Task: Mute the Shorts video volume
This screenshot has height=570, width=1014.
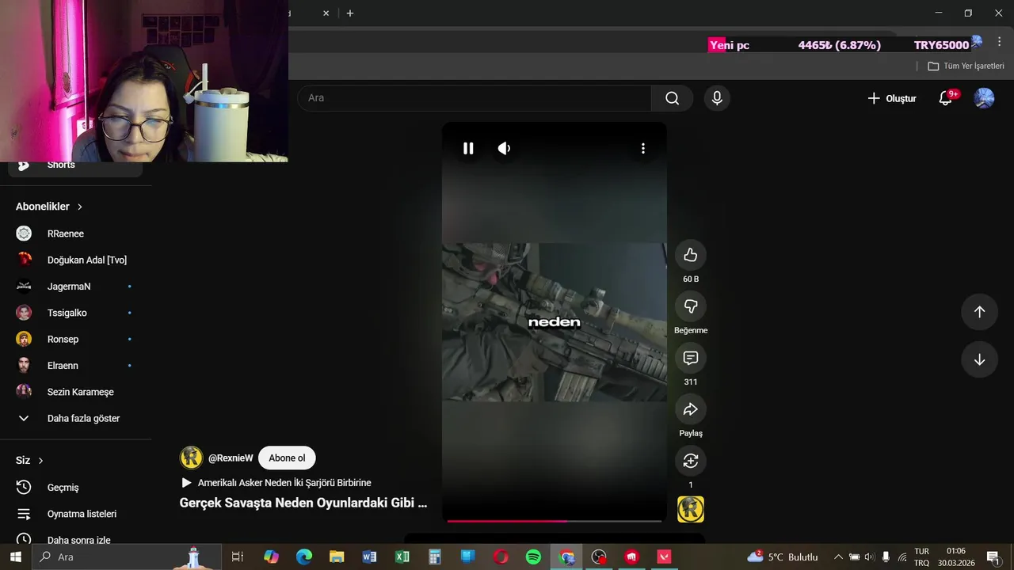Action: pyautogui.click(x=504, y=148)
